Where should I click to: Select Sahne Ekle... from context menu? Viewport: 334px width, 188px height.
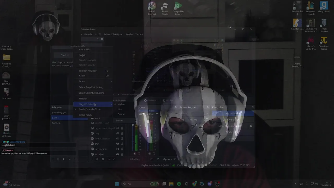coord(93,49)
